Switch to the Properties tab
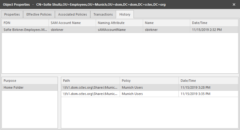Image resolution: width=240 pixels, height=130 pixels. (12, 14)
